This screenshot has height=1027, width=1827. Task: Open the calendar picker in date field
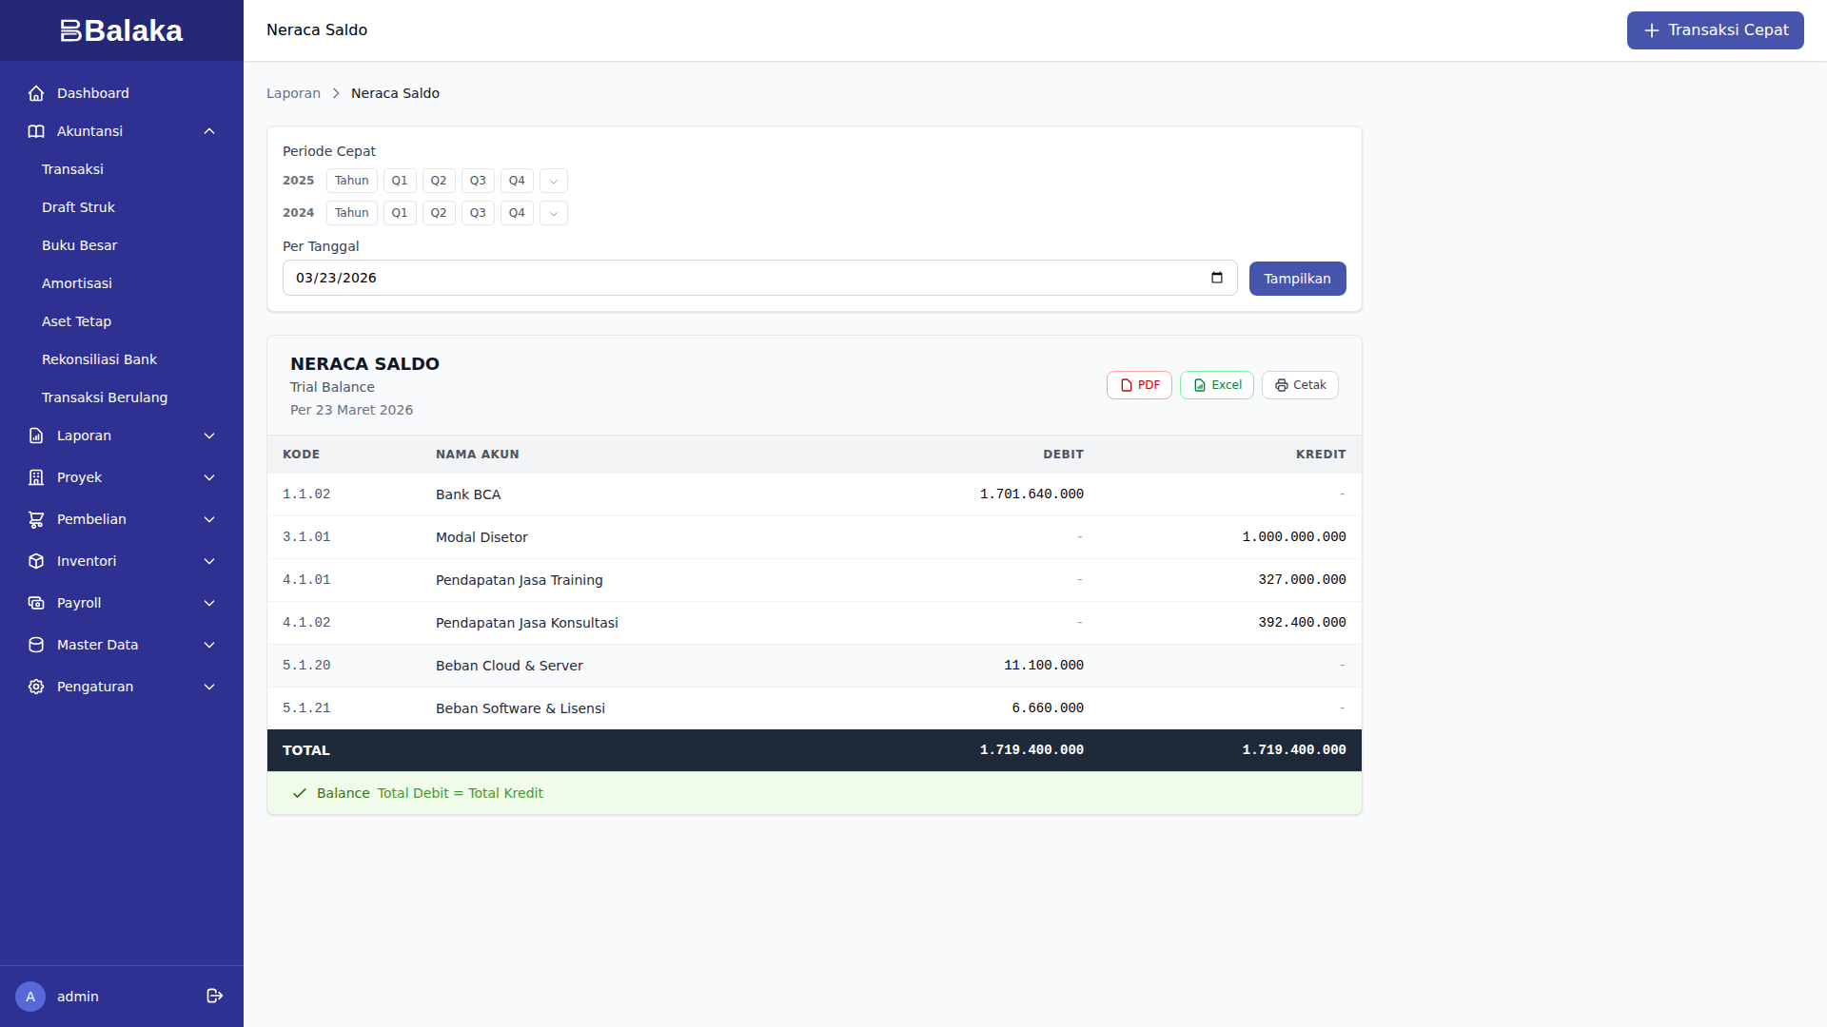tap(1216, 278)
